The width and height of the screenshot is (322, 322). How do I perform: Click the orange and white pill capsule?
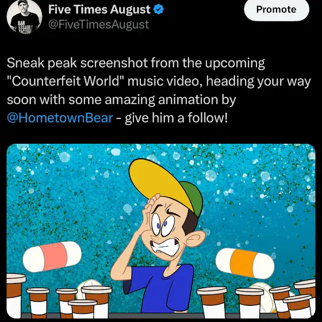click(245, 263)
